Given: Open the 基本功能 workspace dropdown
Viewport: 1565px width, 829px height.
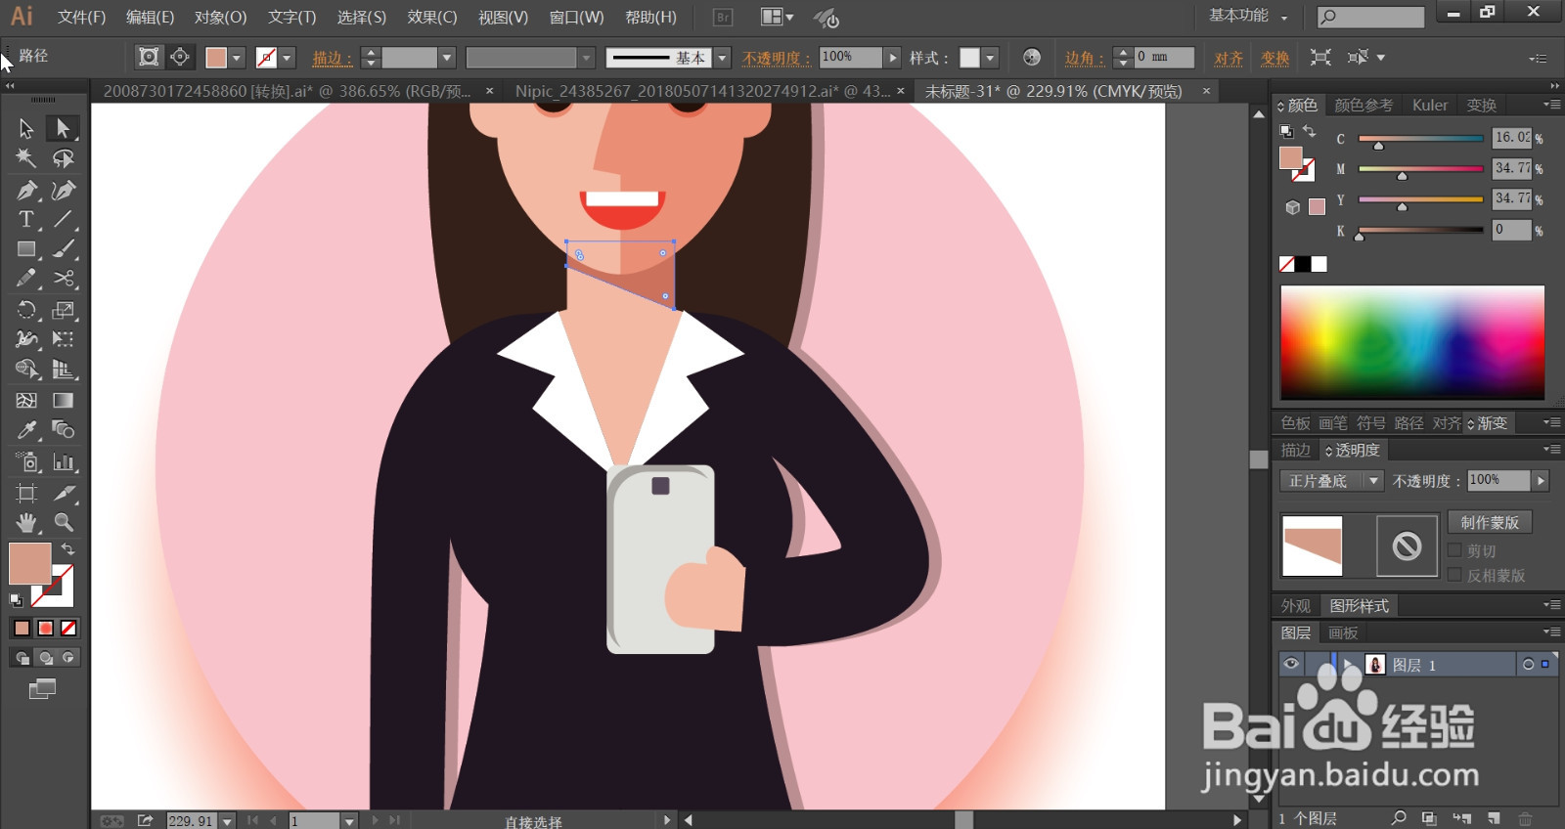Looking at the screenshot, I should (x=1249, y=16).
